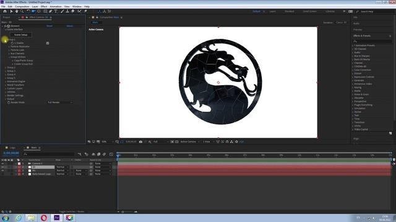
Task: Select the Rectangle shape tool
Action: 45,11
